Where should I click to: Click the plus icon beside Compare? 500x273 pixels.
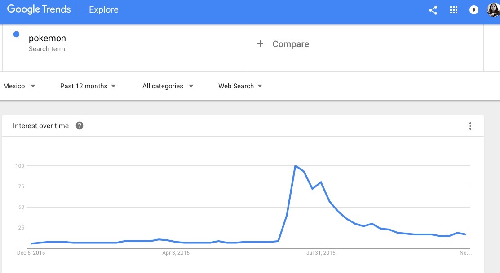coord(260,43)
